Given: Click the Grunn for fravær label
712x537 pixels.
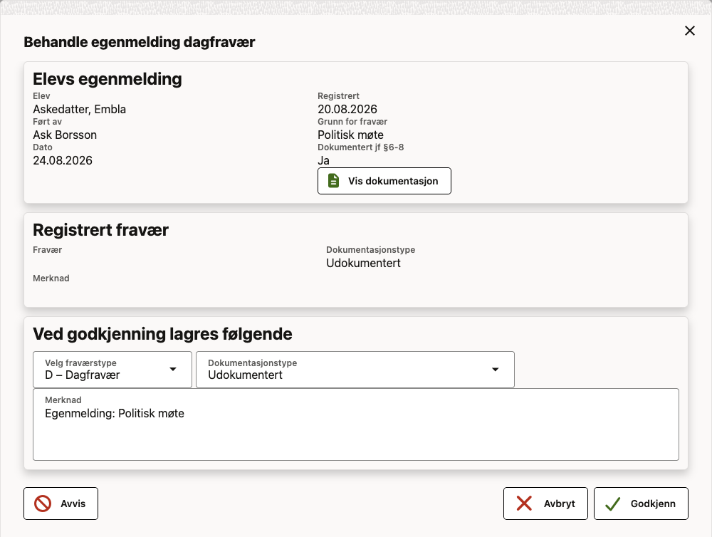Looking at the screenshot, I should pyautogui.click(x=352, y=122).
